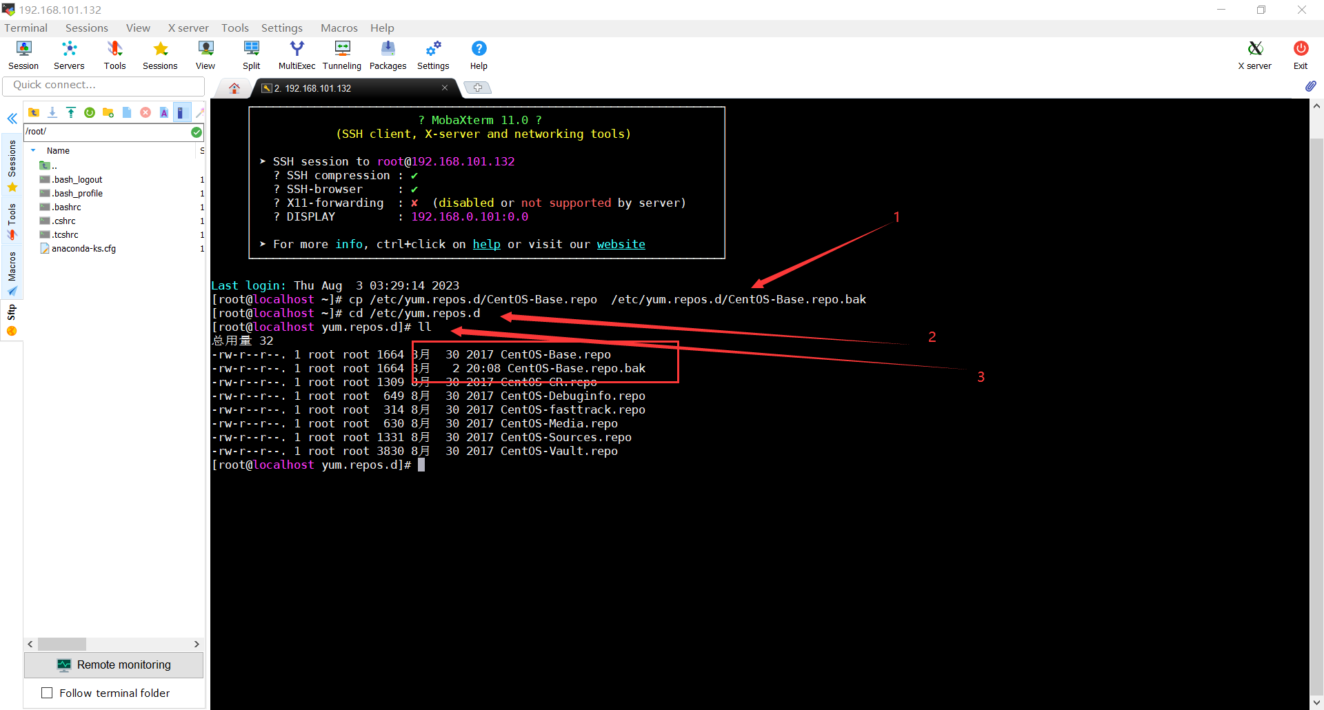Open the Packages toolbar icon
Image resolution: width=1324 pixels, height=710 pixels.
coord(388,55)
